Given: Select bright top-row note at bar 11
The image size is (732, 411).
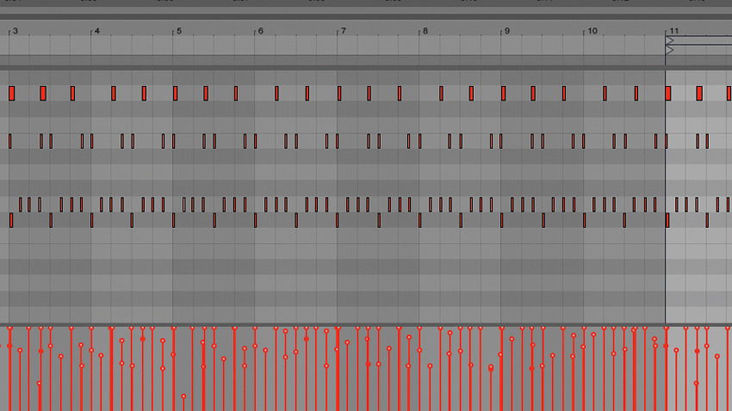Looking at the screenshot, I should [668, 93].
